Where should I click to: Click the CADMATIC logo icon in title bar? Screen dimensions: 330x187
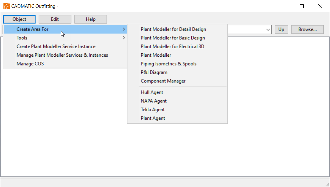(7, 6)
